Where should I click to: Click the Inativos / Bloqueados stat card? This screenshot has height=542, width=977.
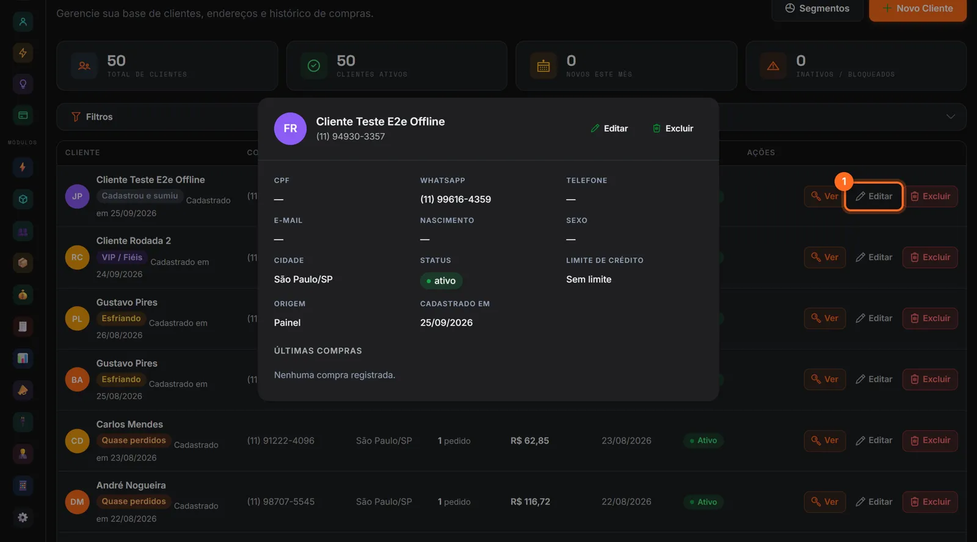855,66
